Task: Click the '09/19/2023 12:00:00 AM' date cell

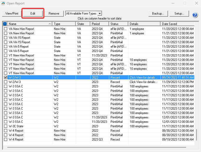Action: (178, 140)
